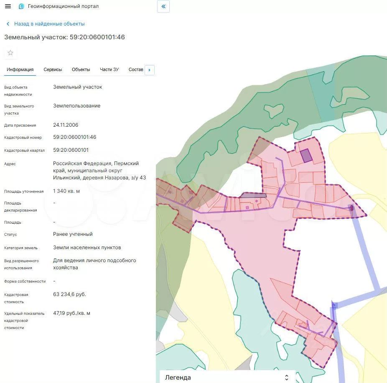387x383 pixels.
Task: Click the Земельный участок 59:20:0600101:46 heading
Action: tap(64, 37)
